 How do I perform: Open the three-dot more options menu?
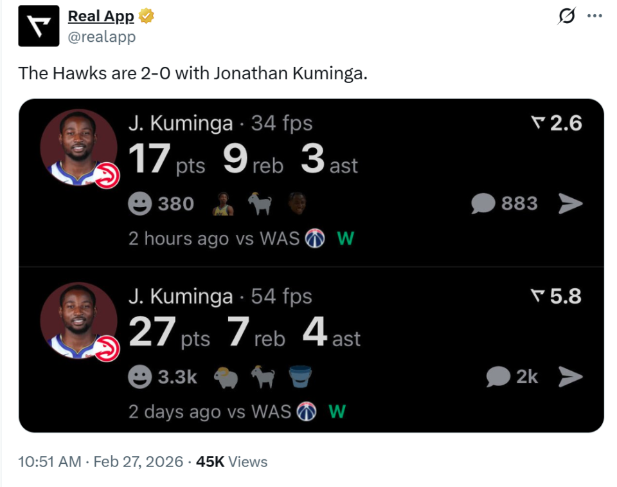coord(595,16)
